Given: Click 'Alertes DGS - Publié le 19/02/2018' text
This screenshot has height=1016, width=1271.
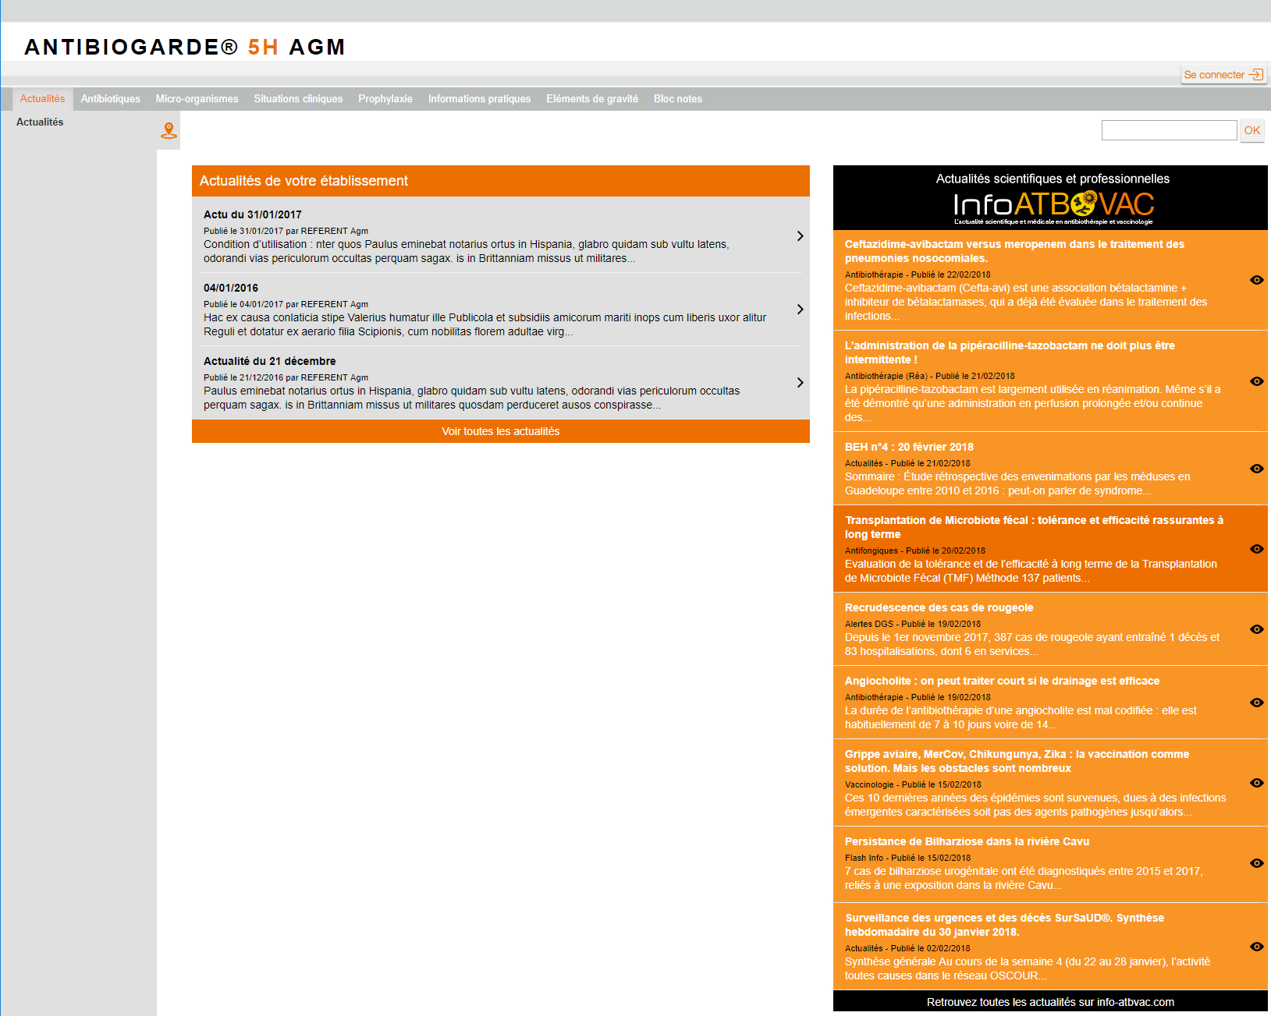Looking at the screenshot, I should pos(913,624).
